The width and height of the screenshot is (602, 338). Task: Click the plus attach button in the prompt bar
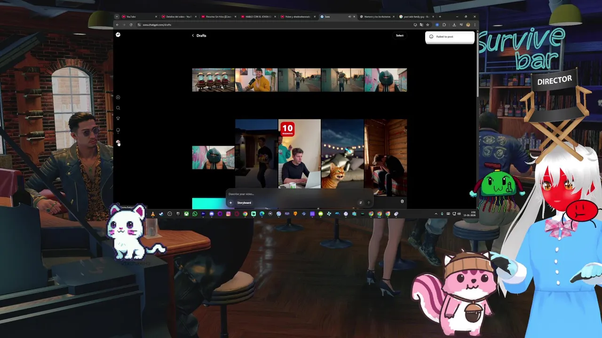[230, 203]
